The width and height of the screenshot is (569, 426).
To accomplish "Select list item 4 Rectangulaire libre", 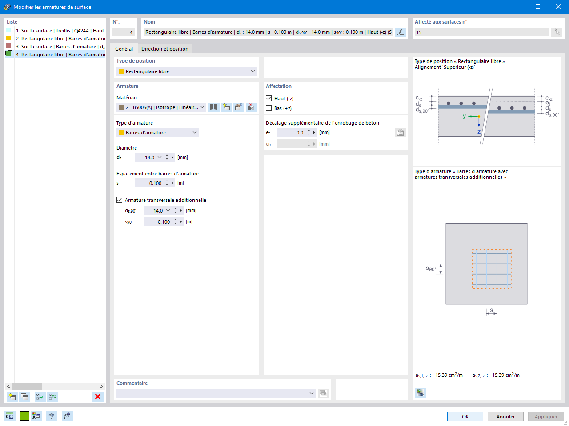I will 55,55.
